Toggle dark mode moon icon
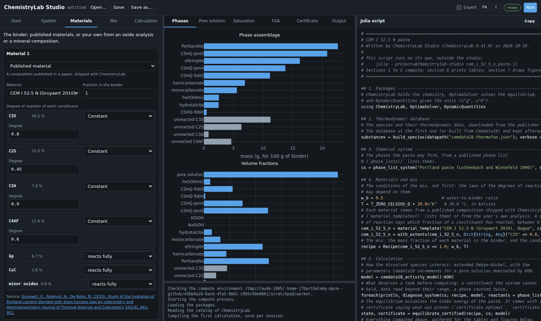The height and width of the screenshot is (321, 541). click(496, 7)
